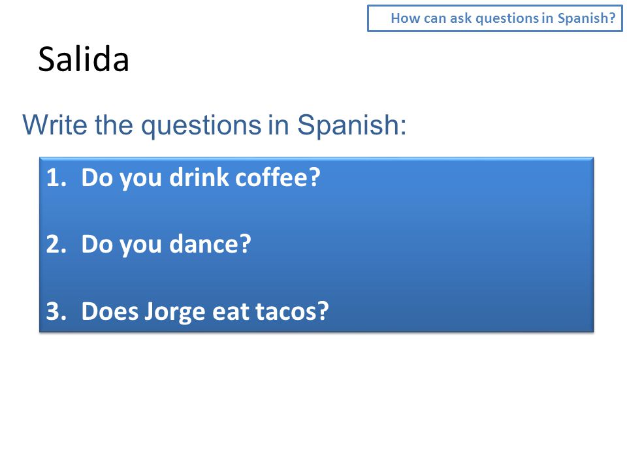Click the name "Jorge" in the blue box

(x=175, y=312)
